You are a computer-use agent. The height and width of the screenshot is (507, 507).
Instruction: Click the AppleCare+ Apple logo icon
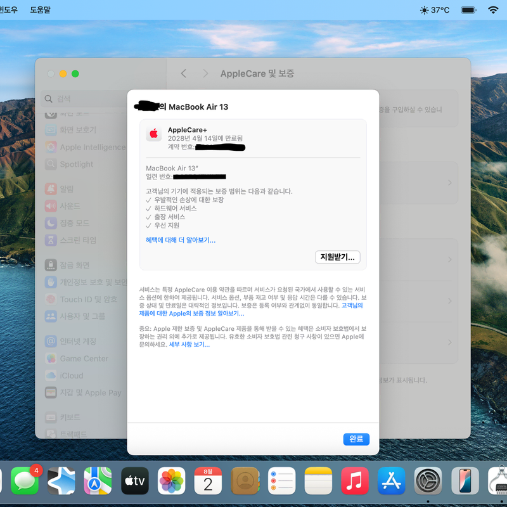[153, 134]
